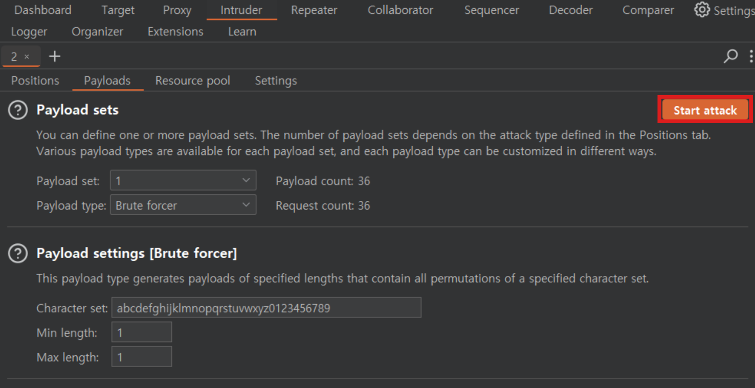Image resolution: width=755 pixels, height=388 pixels.
Task: Open help icon for Payload sets
Action: point(18,110)
